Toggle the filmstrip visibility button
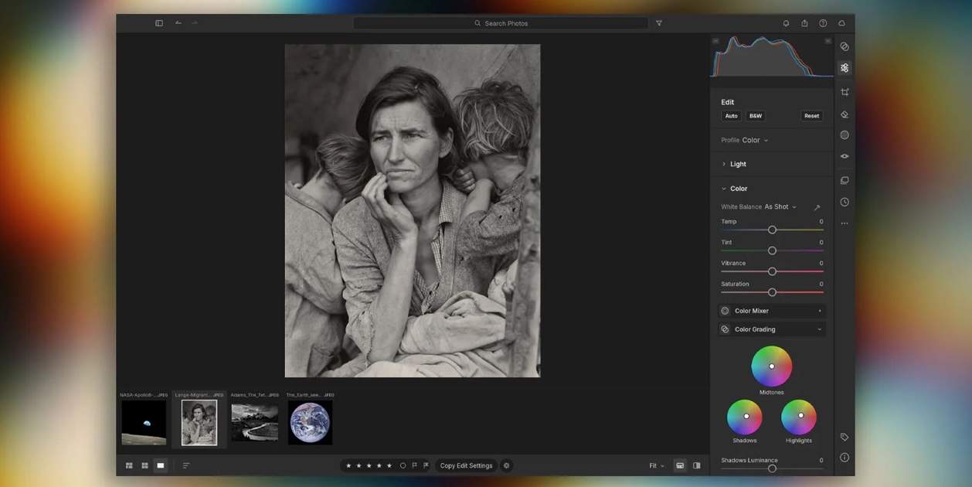The height and width of the screenshot is (487, 972). [x=680, y=465]
